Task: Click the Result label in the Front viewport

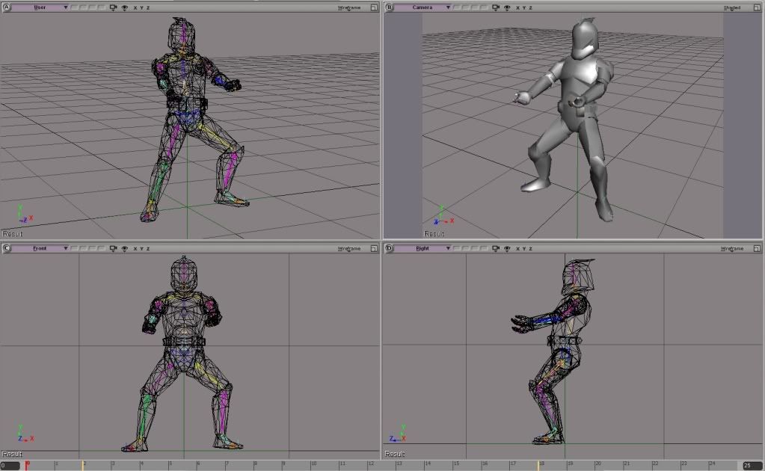Action: [x=12, y=454]
